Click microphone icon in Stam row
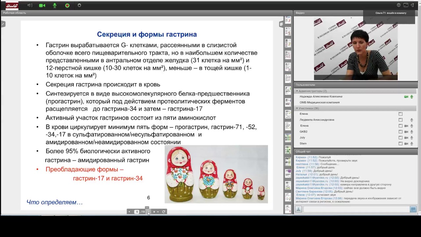 pyautogui.click(x=411, y=144)
